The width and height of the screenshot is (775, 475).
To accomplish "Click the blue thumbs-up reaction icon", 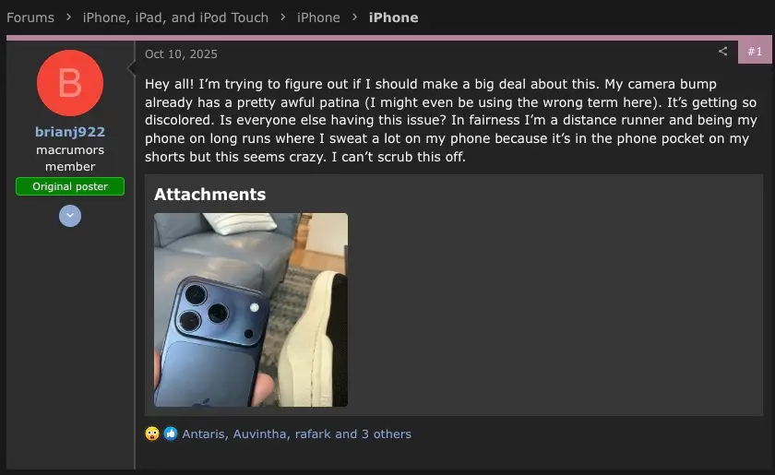I will pyautogui.click(x=171, y=433).
